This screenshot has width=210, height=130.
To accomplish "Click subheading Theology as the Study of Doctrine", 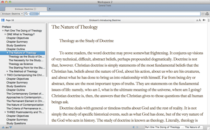I will (x=86, y=41).
